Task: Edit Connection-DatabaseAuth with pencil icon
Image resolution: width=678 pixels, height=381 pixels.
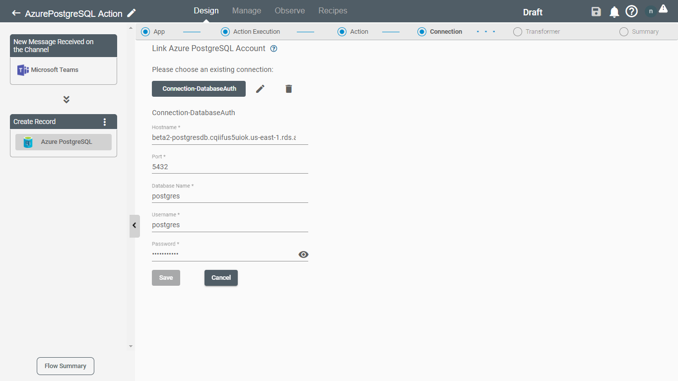Action: tap(260, 89)
